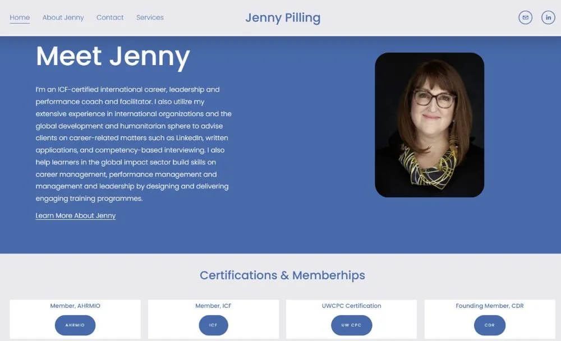
Task: Navigate to the Contact page
Action: click(110, 17)
